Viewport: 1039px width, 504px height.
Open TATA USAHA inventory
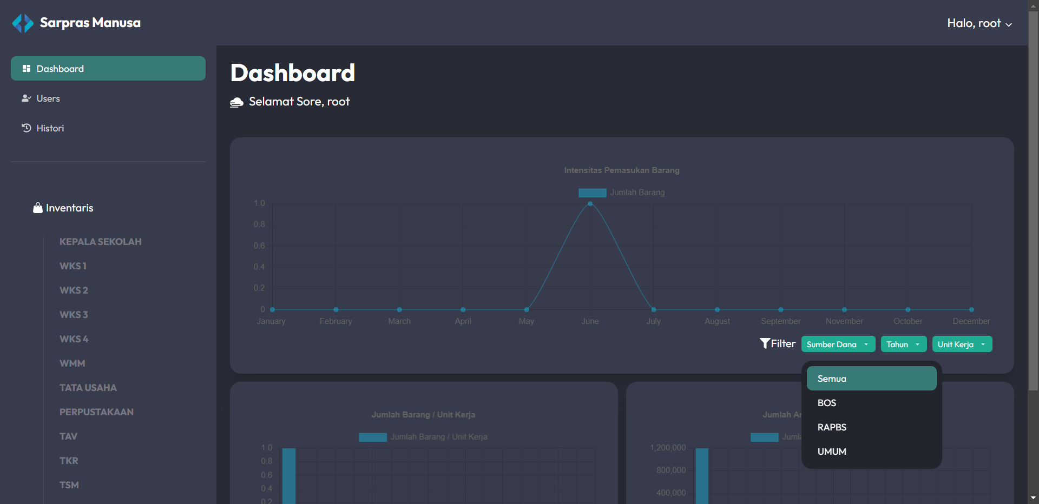88,388
